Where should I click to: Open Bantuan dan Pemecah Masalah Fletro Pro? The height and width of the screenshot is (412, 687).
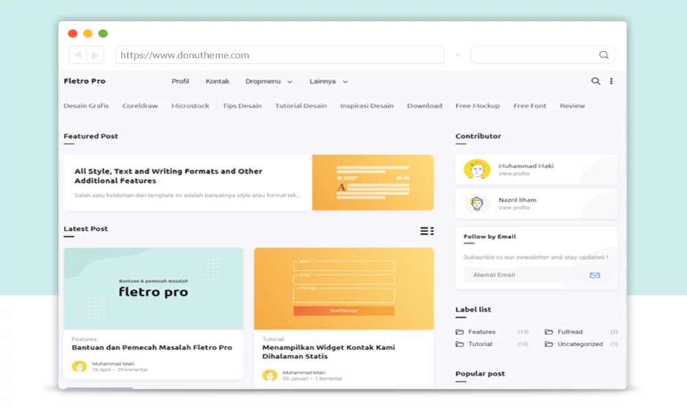[152, 347]
